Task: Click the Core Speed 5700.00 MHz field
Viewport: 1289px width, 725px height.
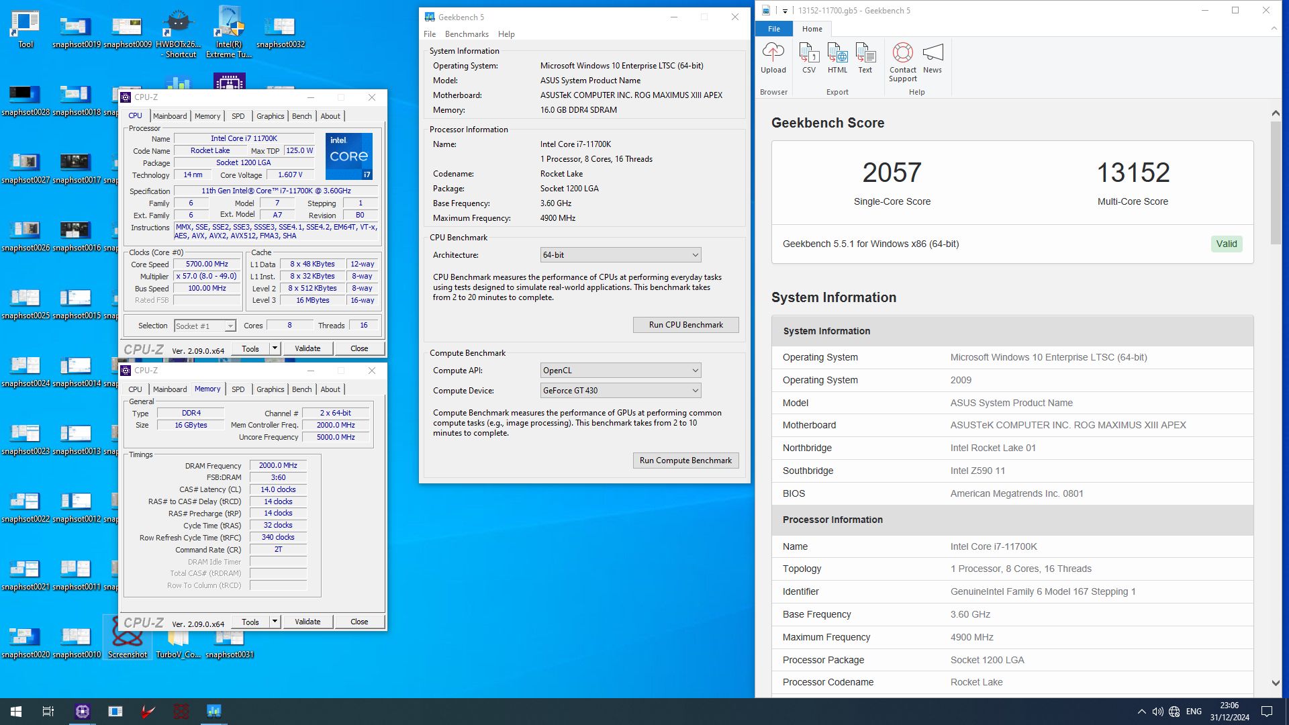Action: [x=207, y=264]
